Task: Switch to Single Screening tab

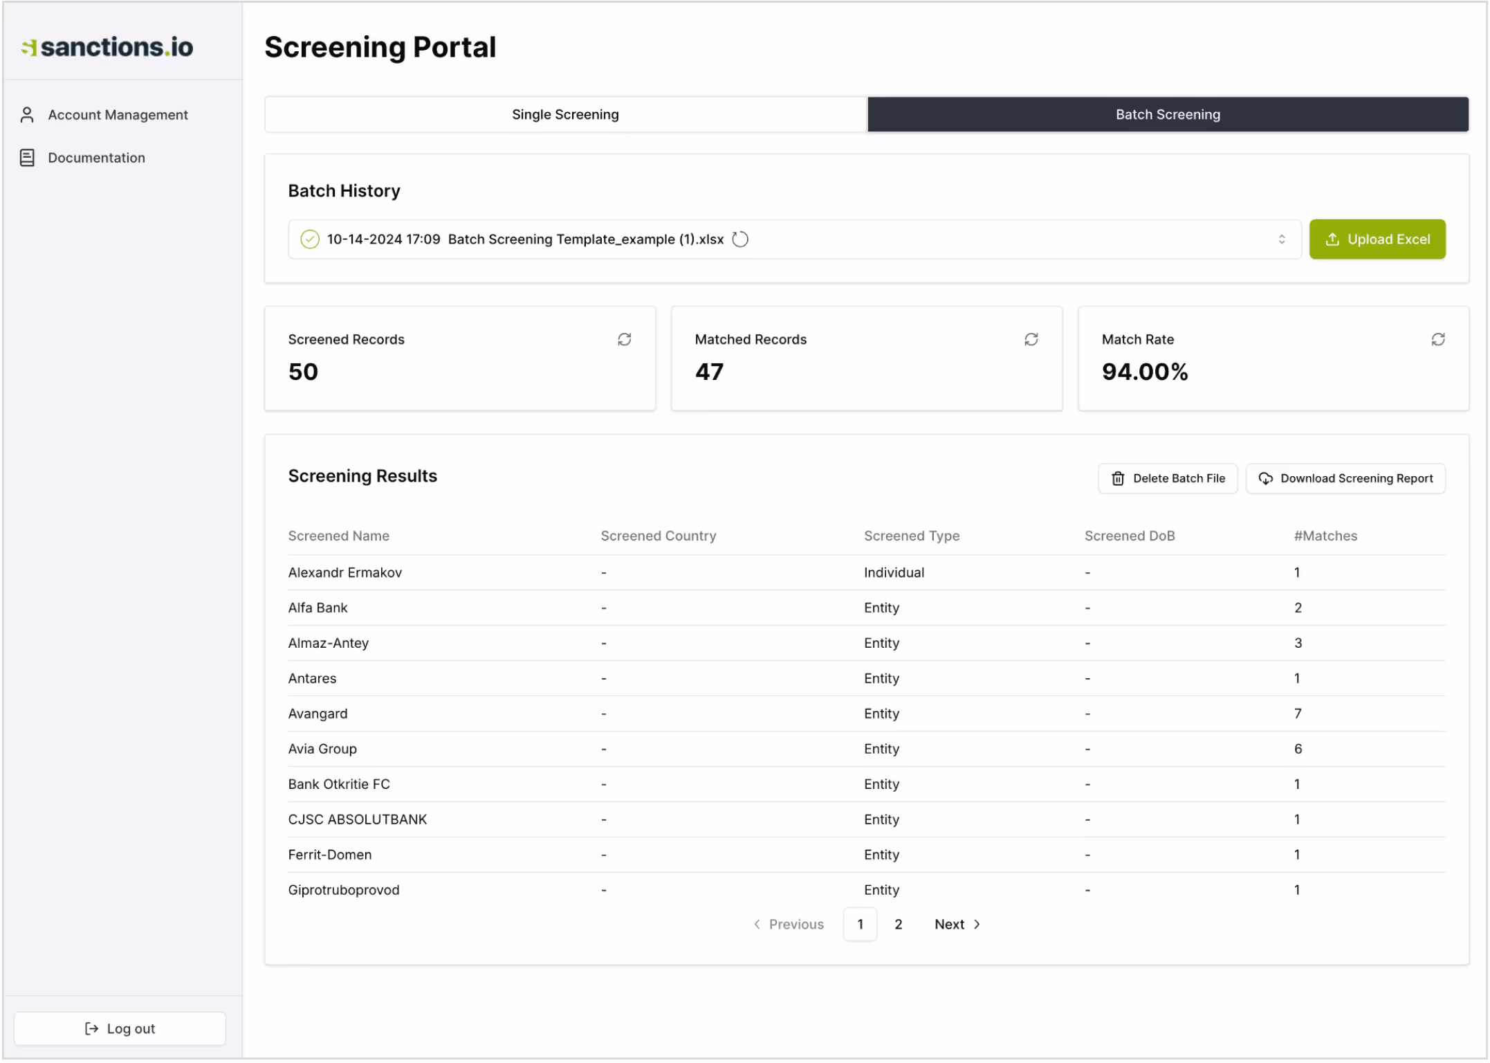Action: coord(565,115)
